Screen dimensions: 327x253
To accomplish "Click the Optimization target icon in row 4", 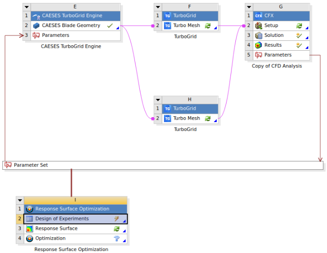I will [30, 238].
